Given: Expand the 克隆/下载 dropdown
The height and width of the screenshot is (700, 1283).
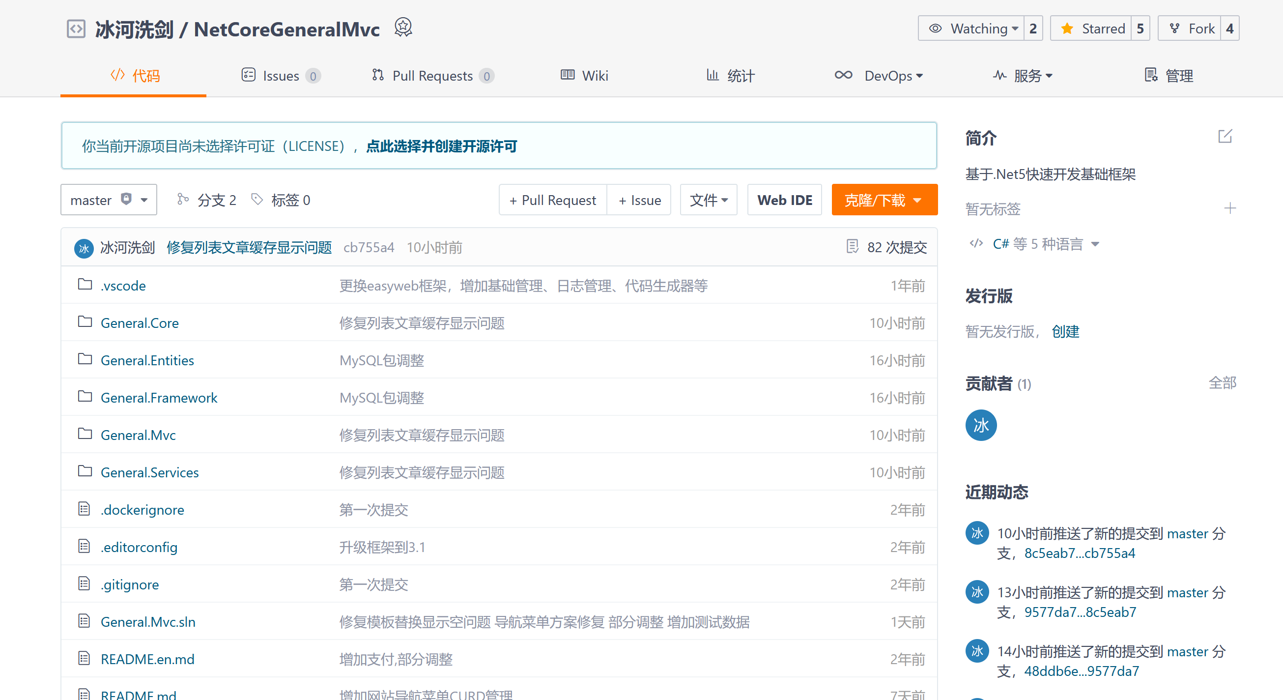Looking at the screenshot, I should pos(884,200).
